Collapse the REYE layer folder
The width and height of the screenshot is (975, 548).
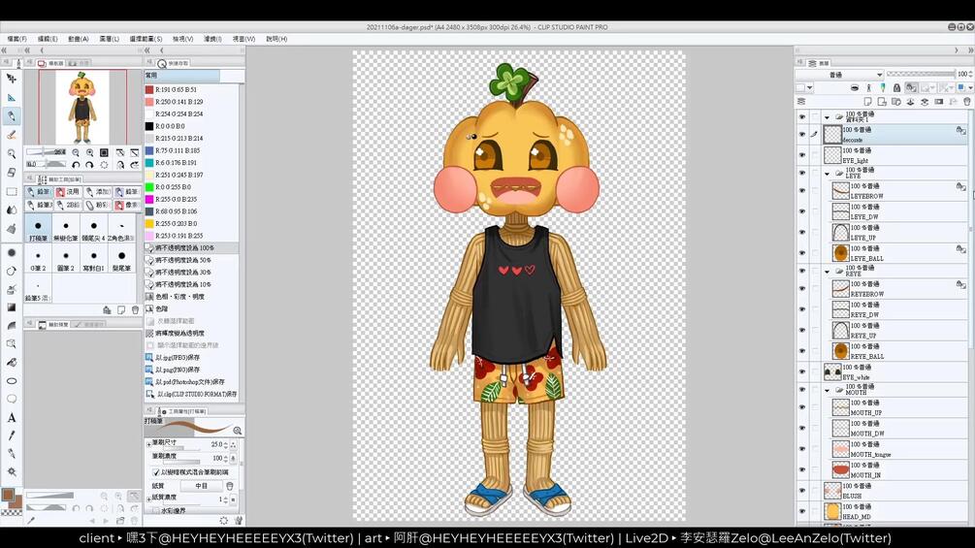827,272
